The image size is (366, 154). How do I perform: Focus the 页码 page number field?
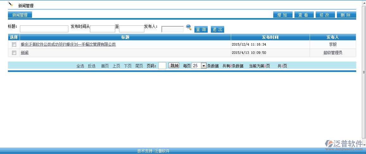tap(162, 66)
